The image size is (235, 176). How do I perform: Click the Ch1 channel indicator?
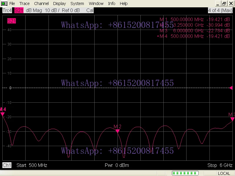(7, 165)
